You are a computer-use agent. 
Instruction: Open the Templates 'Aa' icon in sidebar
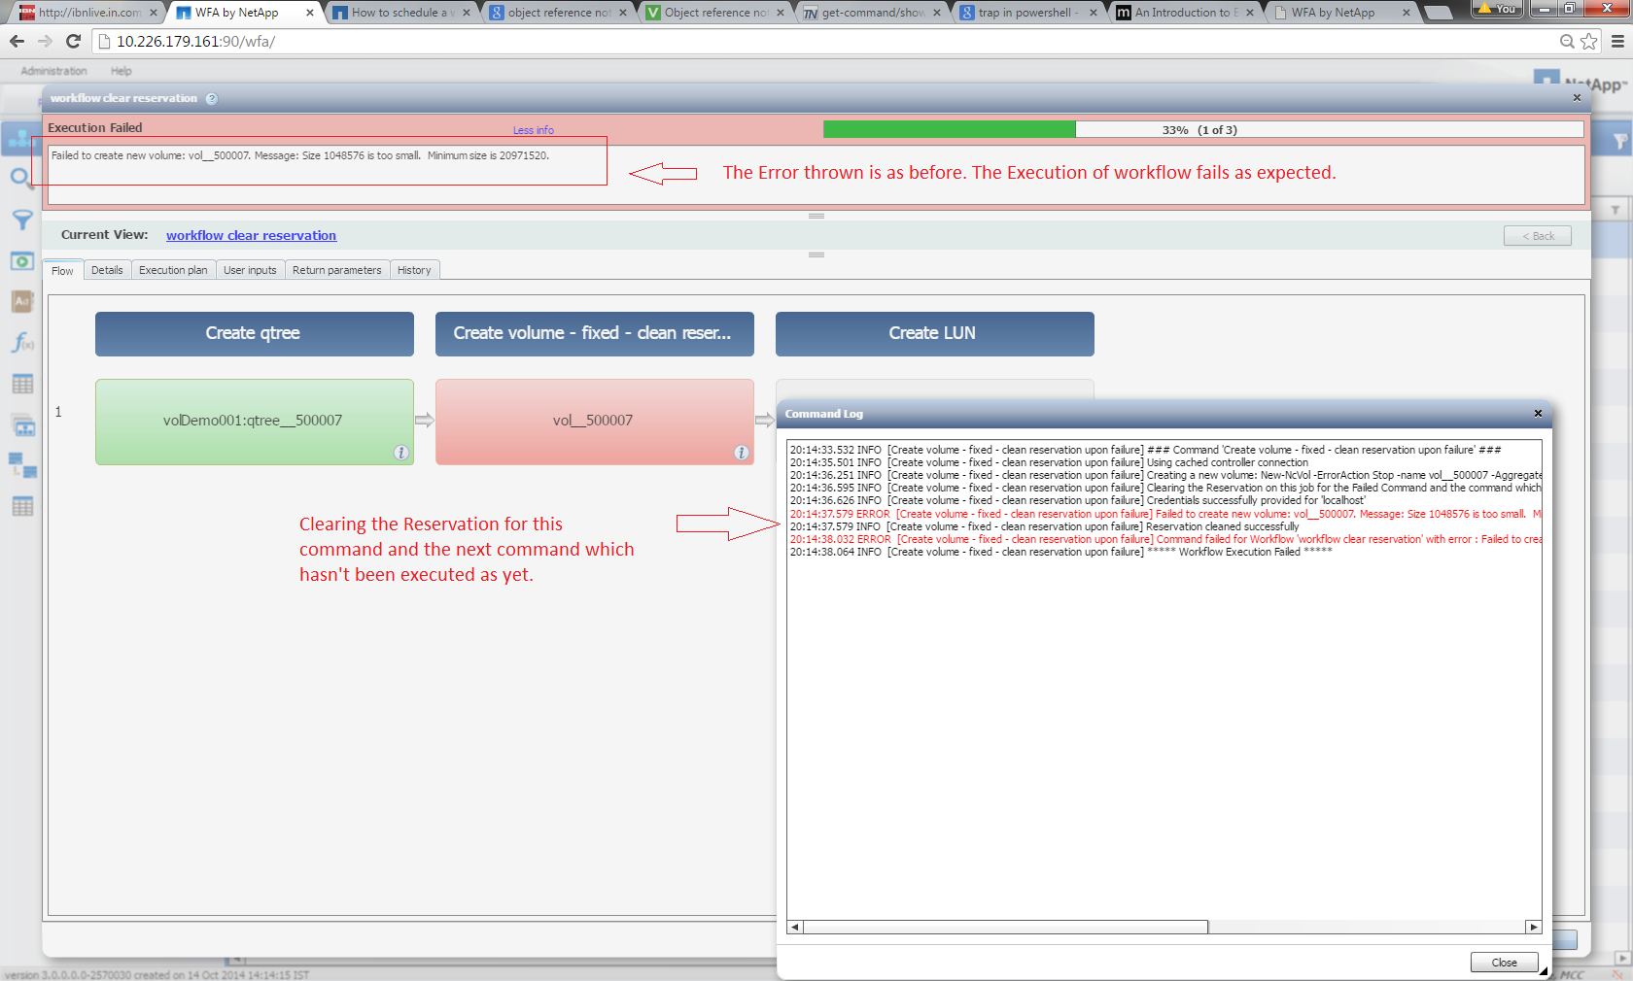(21, 302)
